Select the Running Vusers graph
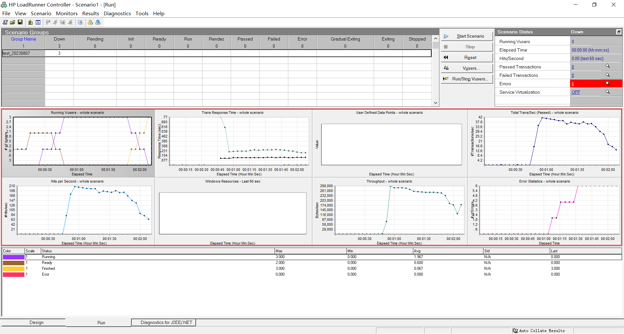The width and height of the screenshot is (624, 334). pos(78,143)
